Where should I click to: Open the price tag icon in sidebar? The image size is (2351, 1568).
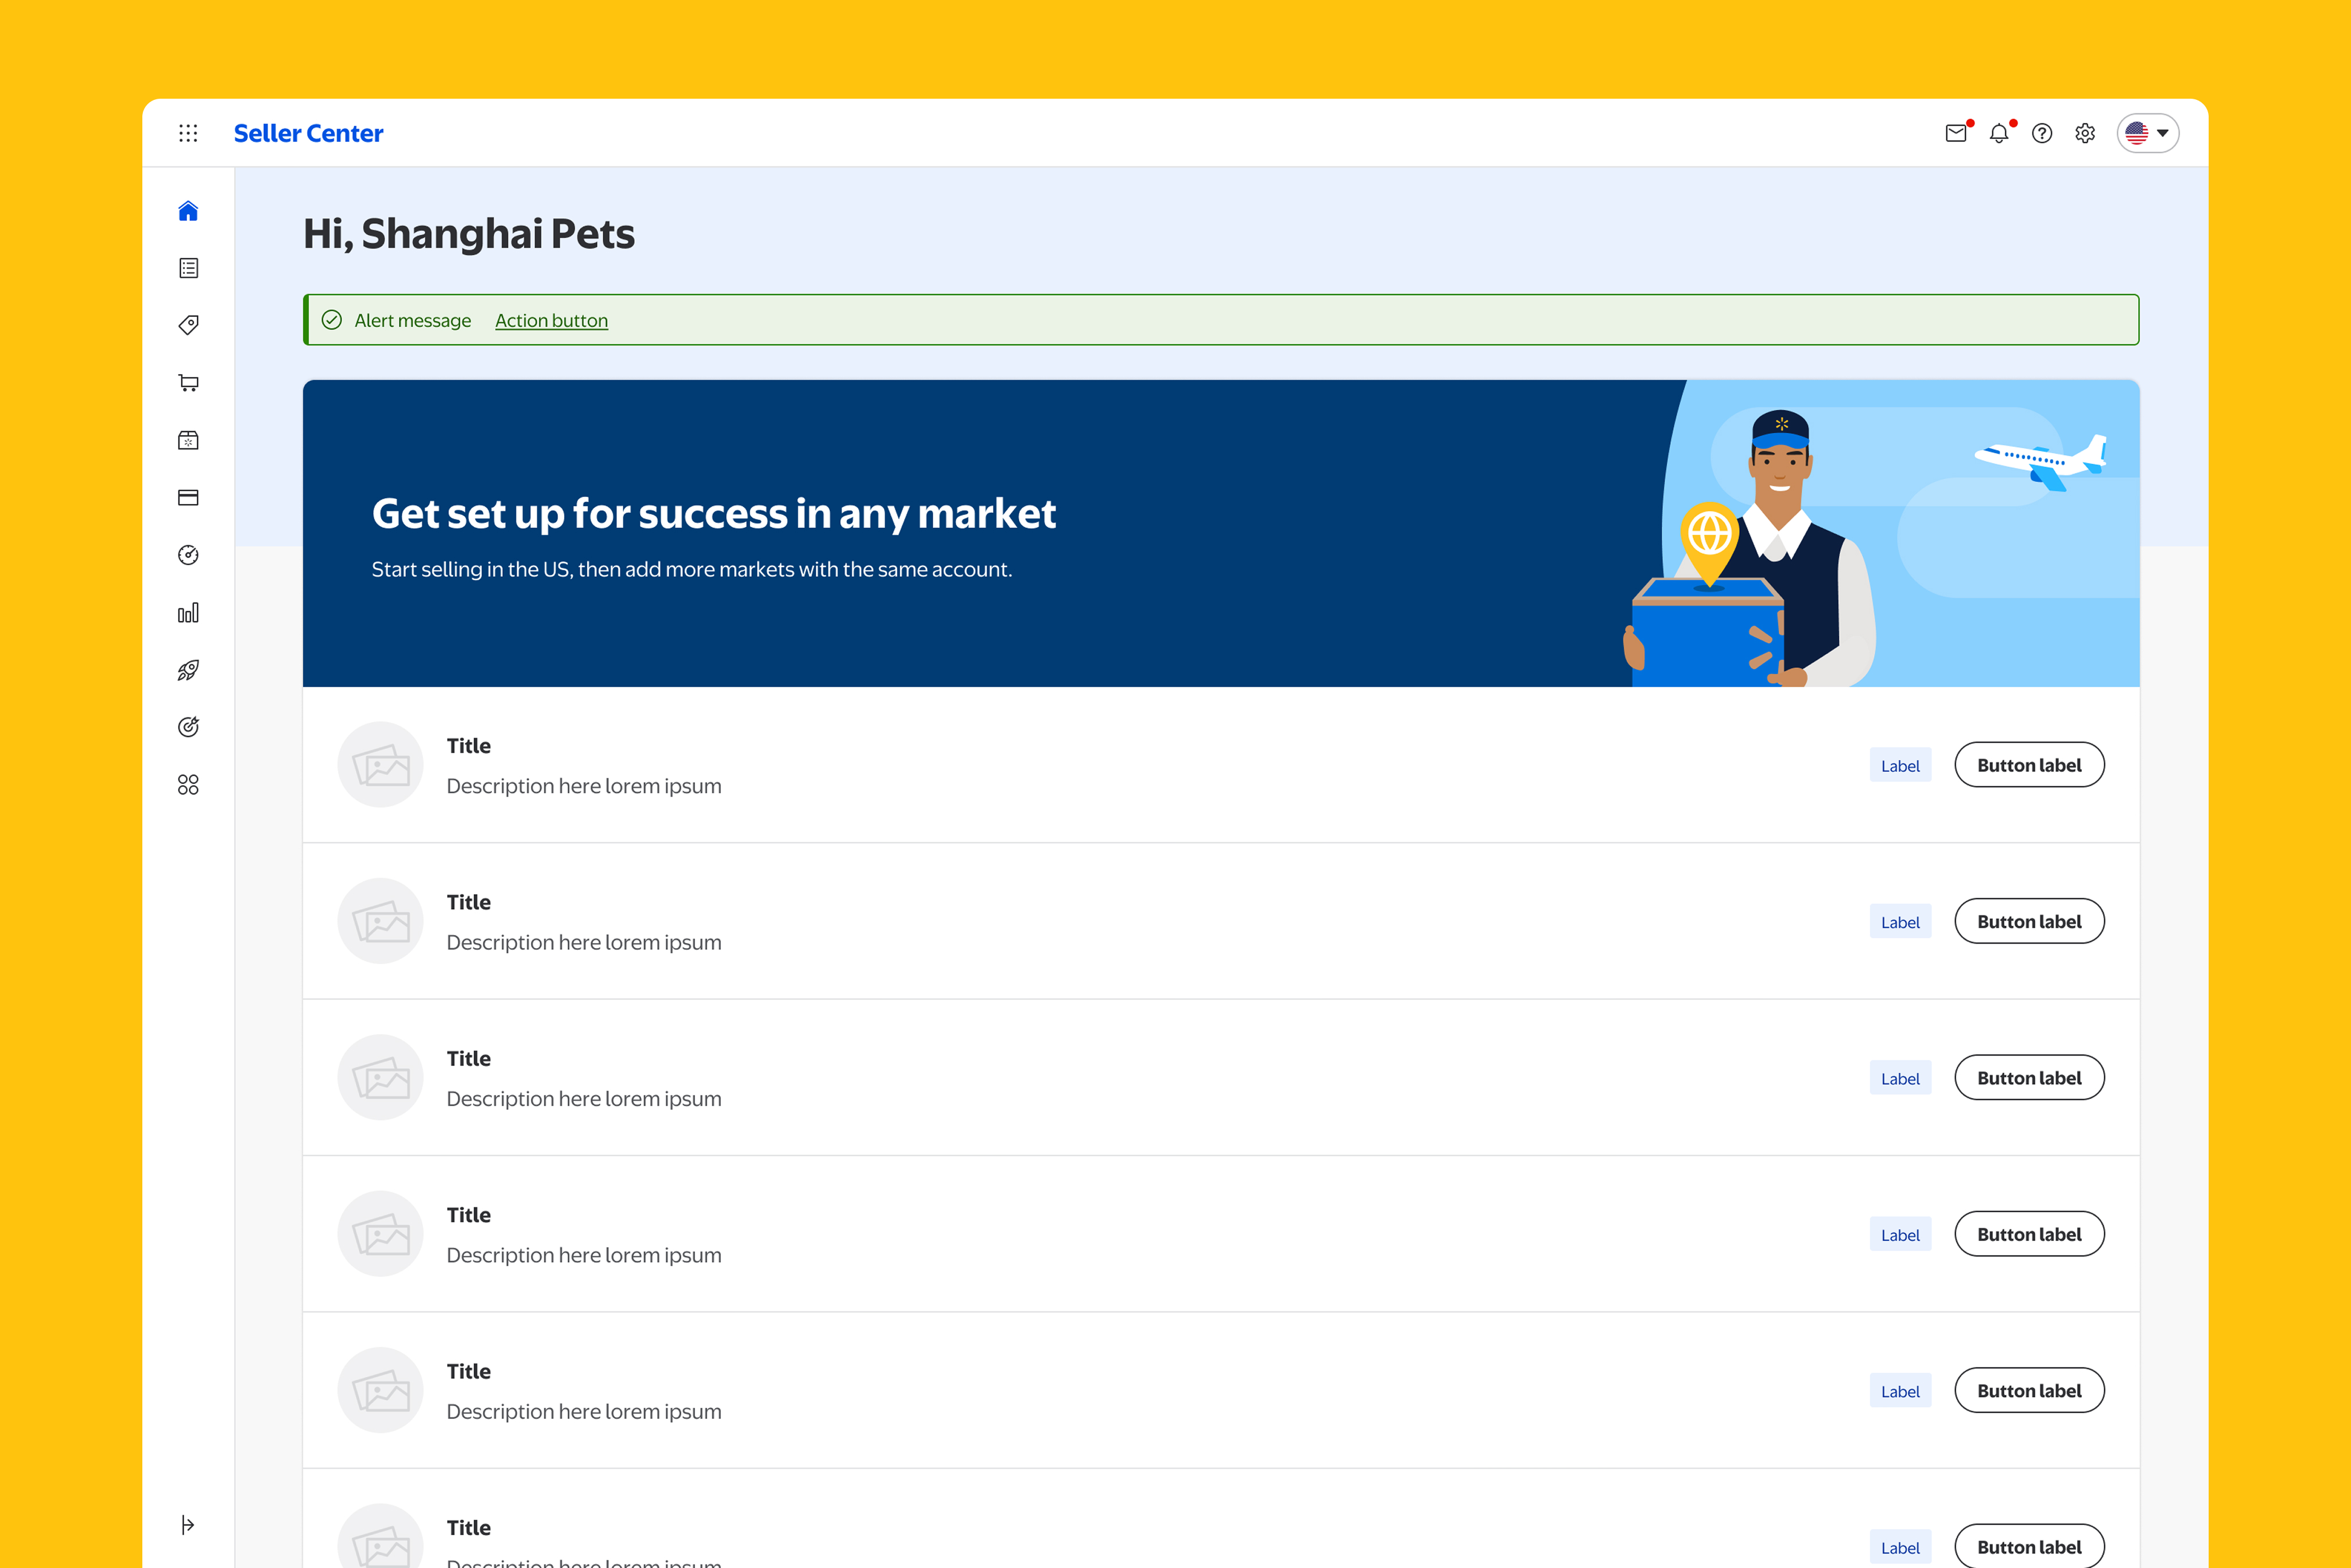(188, 325)
